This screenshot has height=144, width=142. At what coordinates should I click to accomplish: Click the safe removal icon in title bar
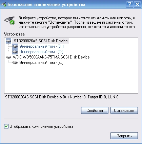click(x=4, y=4)
